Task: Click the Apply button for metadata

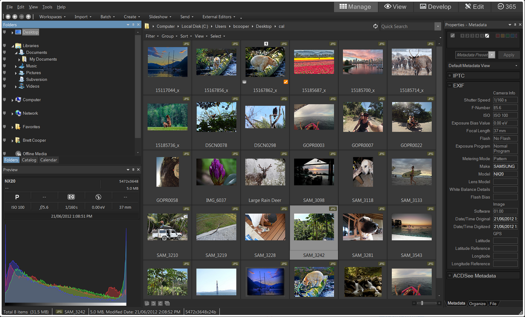Action: (509, 55)
